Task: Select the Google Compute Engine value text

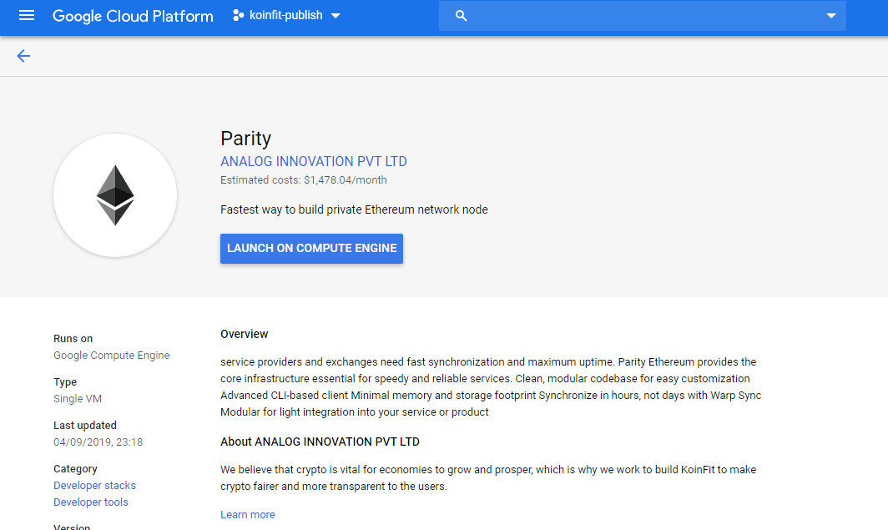Action: pyautogui.click(x=112, y=355)
